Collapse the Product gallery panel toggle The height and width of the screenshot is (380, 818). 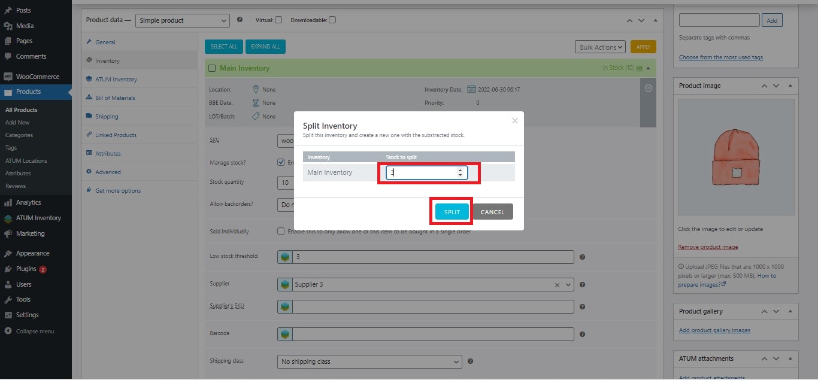(x=790, y=312)
